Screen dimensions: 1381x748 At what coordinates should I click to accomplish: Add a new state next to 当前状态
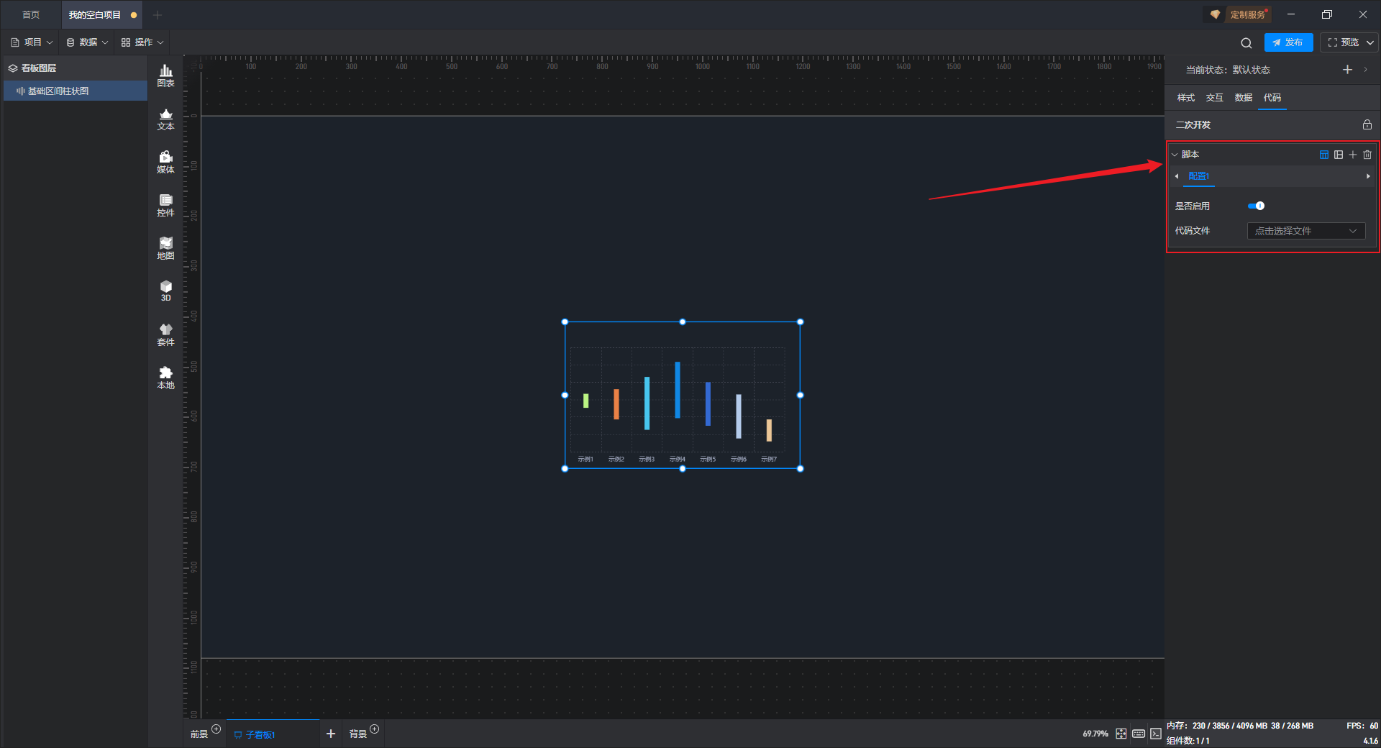click(x=1347, y=70)
